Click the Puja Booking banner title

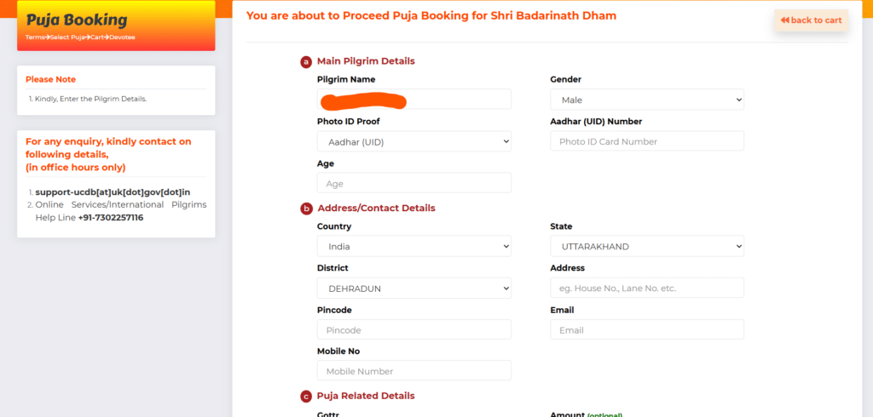(x=77, y=20)
